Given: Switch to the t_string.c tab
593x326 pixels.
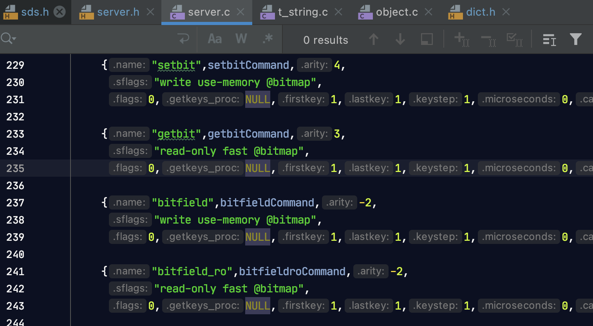Looking at the screenshot, I should (303, 12).
